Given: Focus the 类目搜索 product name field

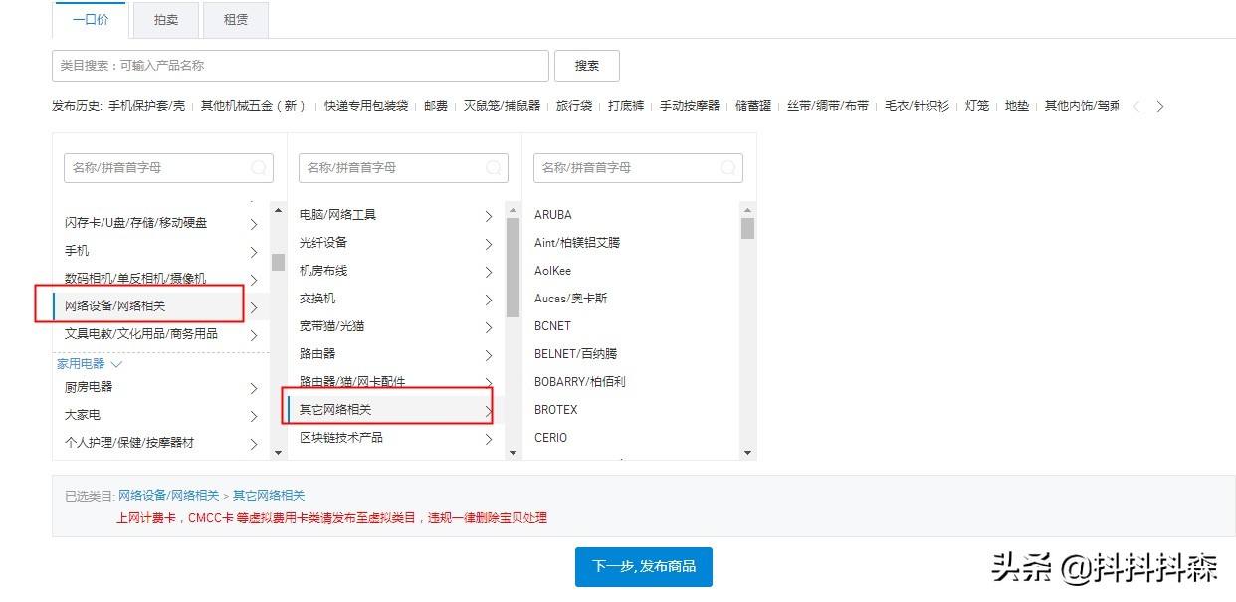Looking at the screenshot, I should click(x=301, y=66).
